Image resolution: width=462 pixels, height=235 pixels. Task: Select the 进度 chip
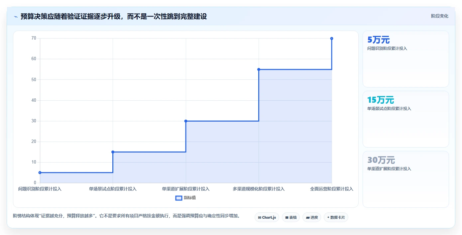[312, 217]
